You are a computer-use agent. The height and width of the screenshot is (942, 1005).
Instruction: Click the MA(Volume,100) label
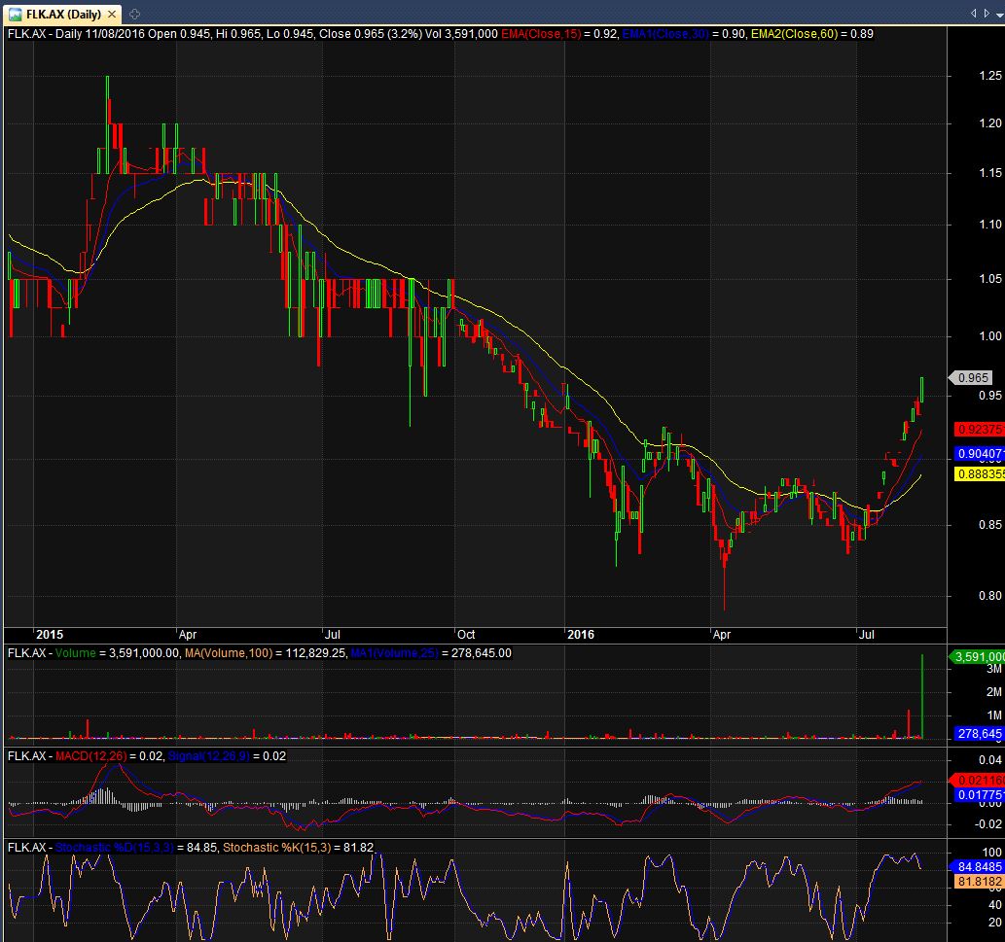point(229,653)
